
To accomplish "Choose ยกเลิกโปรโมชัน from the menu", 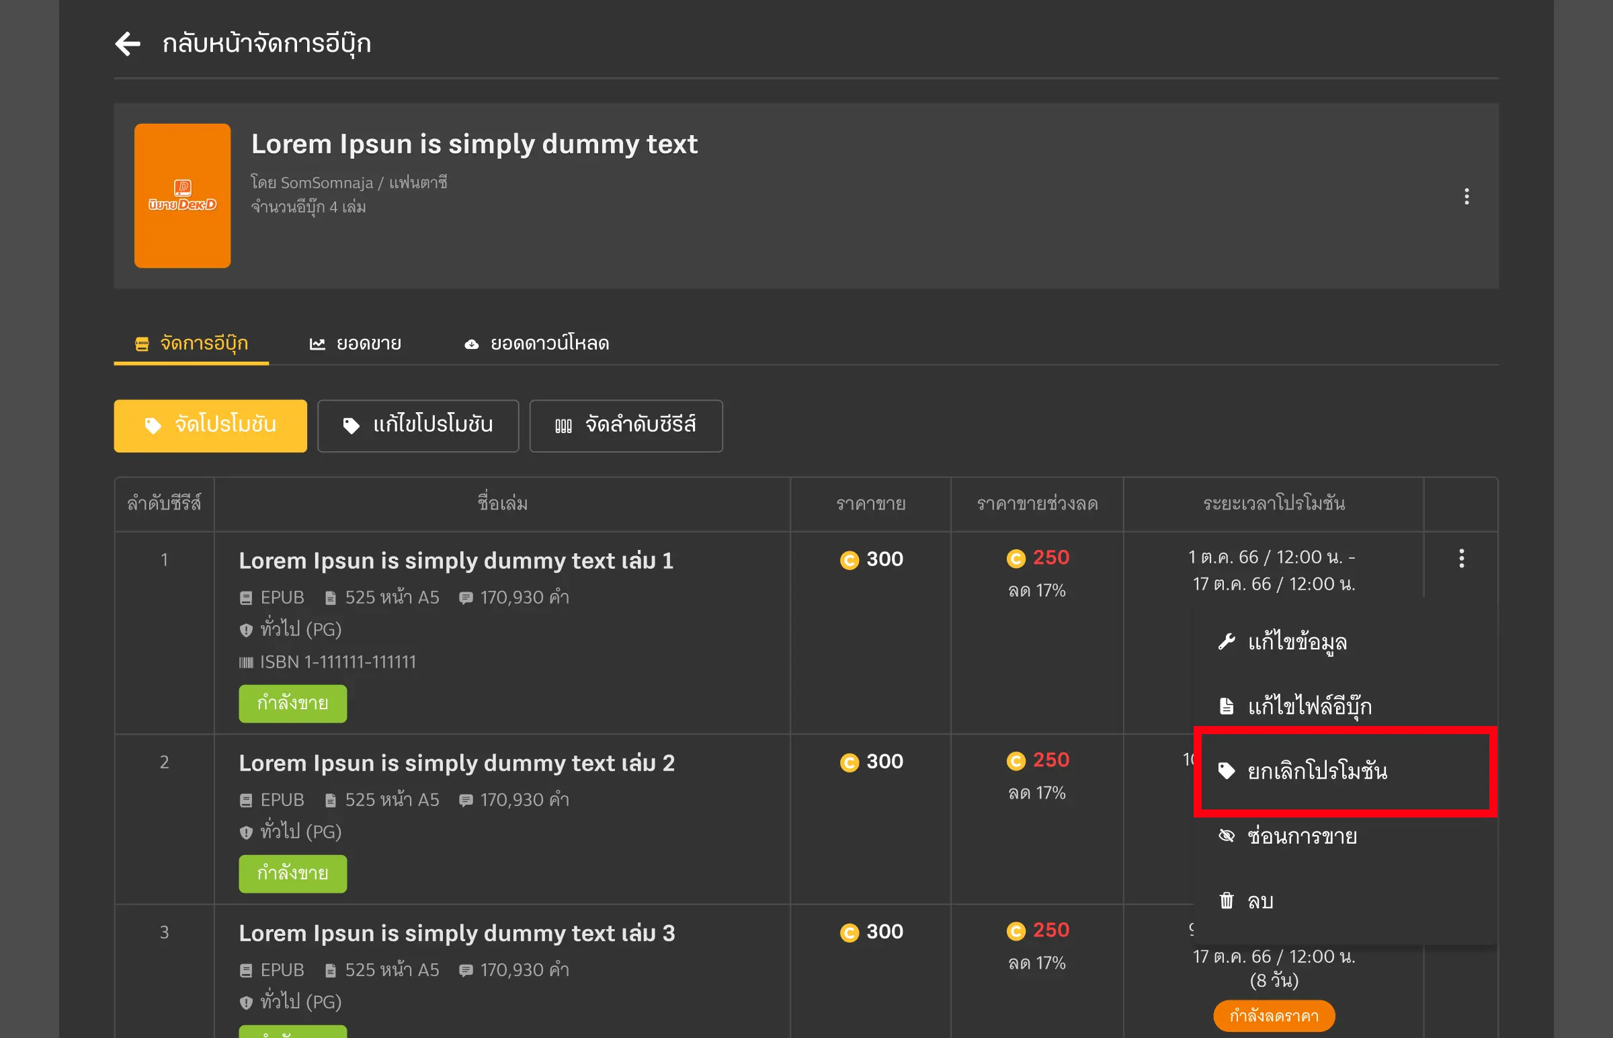I will (1345, 771).
